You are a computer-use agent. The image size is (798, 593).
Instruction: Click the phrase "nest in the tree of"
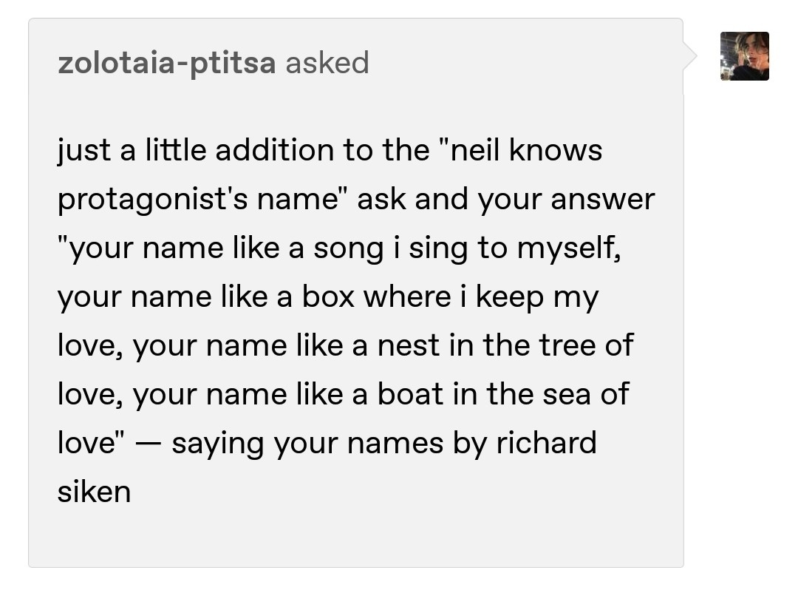click(505, 345)
